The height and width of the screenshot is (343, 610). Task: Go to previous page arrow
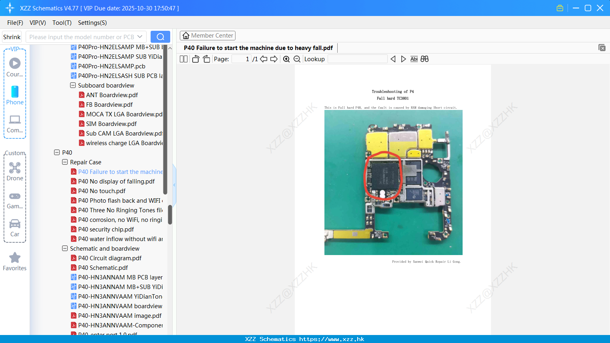(x=264, y=59)
